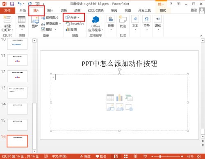
Task: Click insert SmartArt icon in placeholder
Action: [x=129, y=98]
